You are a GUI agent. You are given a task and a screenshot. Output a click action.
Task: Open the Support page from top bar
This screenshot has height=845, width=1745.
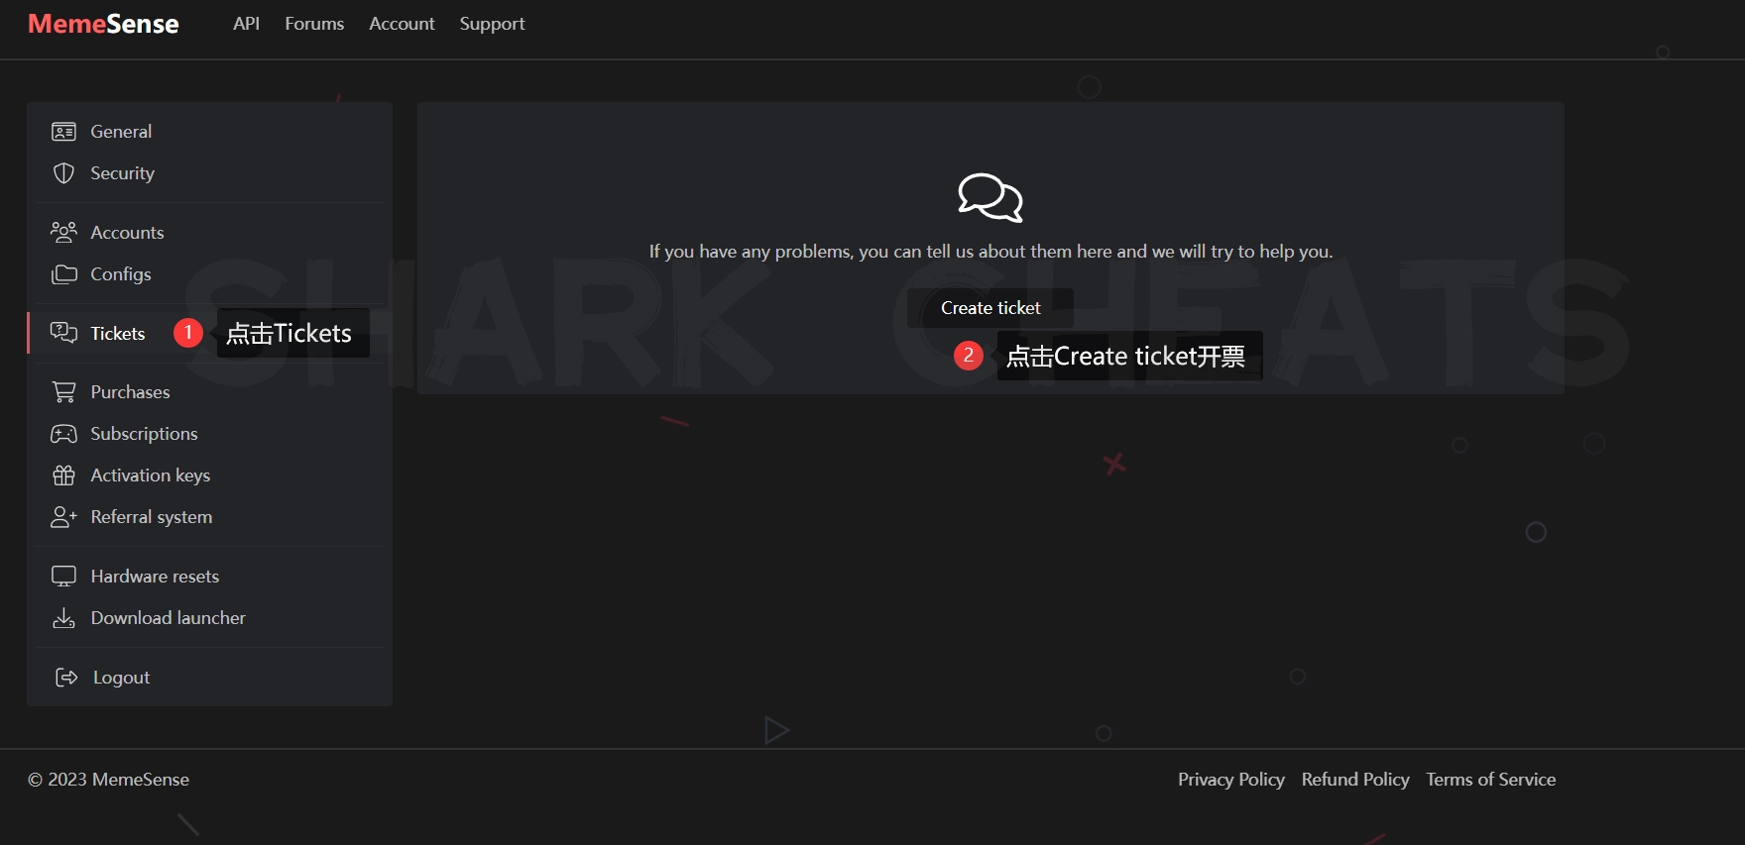(x=492, y=24)
